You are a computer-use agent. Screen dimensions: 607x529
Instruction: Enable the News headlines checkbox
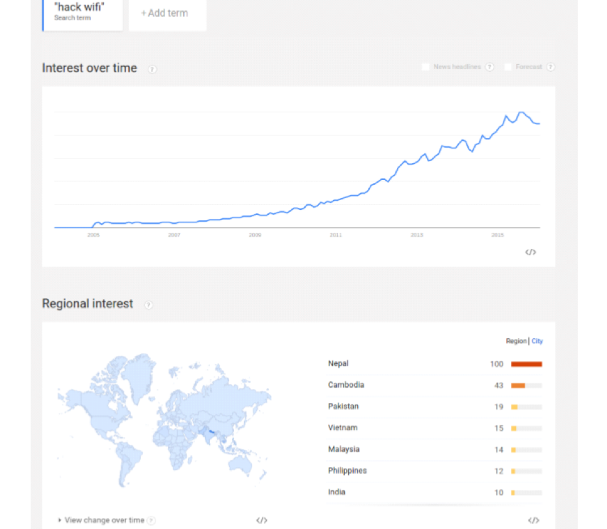coord(425,67)
